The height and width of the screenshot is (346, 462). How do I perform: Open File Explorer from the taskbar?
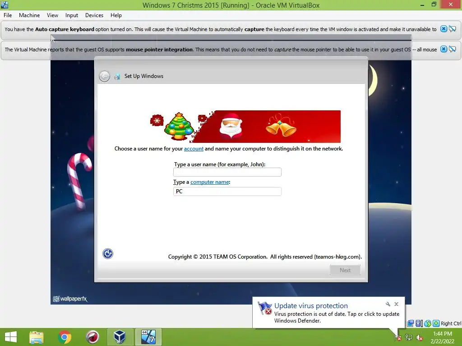[37, 337]
